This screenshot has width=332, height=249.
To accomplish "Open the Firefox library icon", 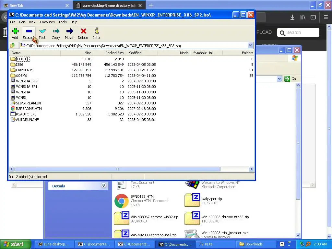I will click(303, 17).
